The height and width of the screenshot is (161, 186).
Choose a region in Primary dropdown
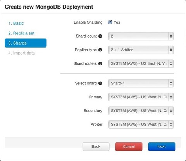pos(141,97)
